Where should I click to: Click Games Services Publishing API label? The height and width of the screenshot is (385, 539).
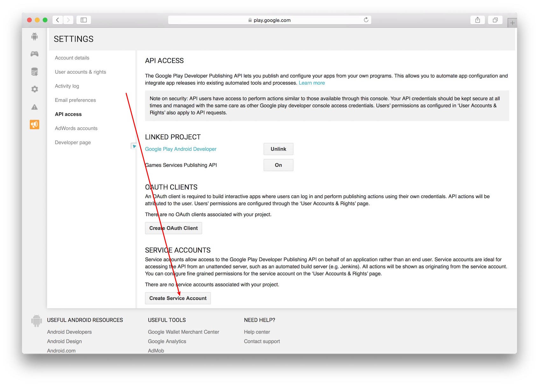(x=181, y=165)
